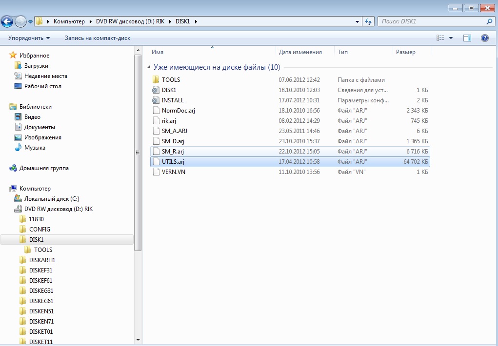Select the TOOLS folder icon in file list
This screenshot has width=498, height=346.
[156, 79]
